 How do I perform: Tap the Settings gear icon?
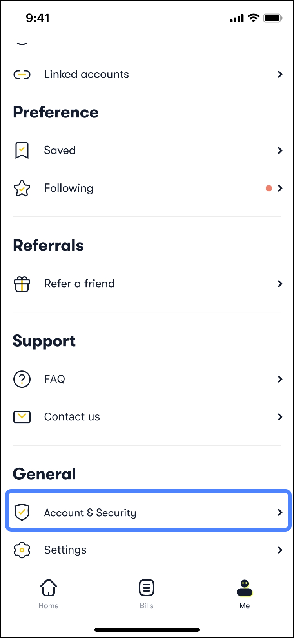[x=22, y=550]
